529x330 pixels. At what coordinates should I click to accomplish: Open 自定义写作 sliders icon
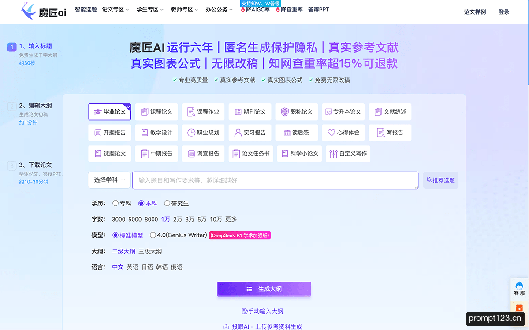333,154
